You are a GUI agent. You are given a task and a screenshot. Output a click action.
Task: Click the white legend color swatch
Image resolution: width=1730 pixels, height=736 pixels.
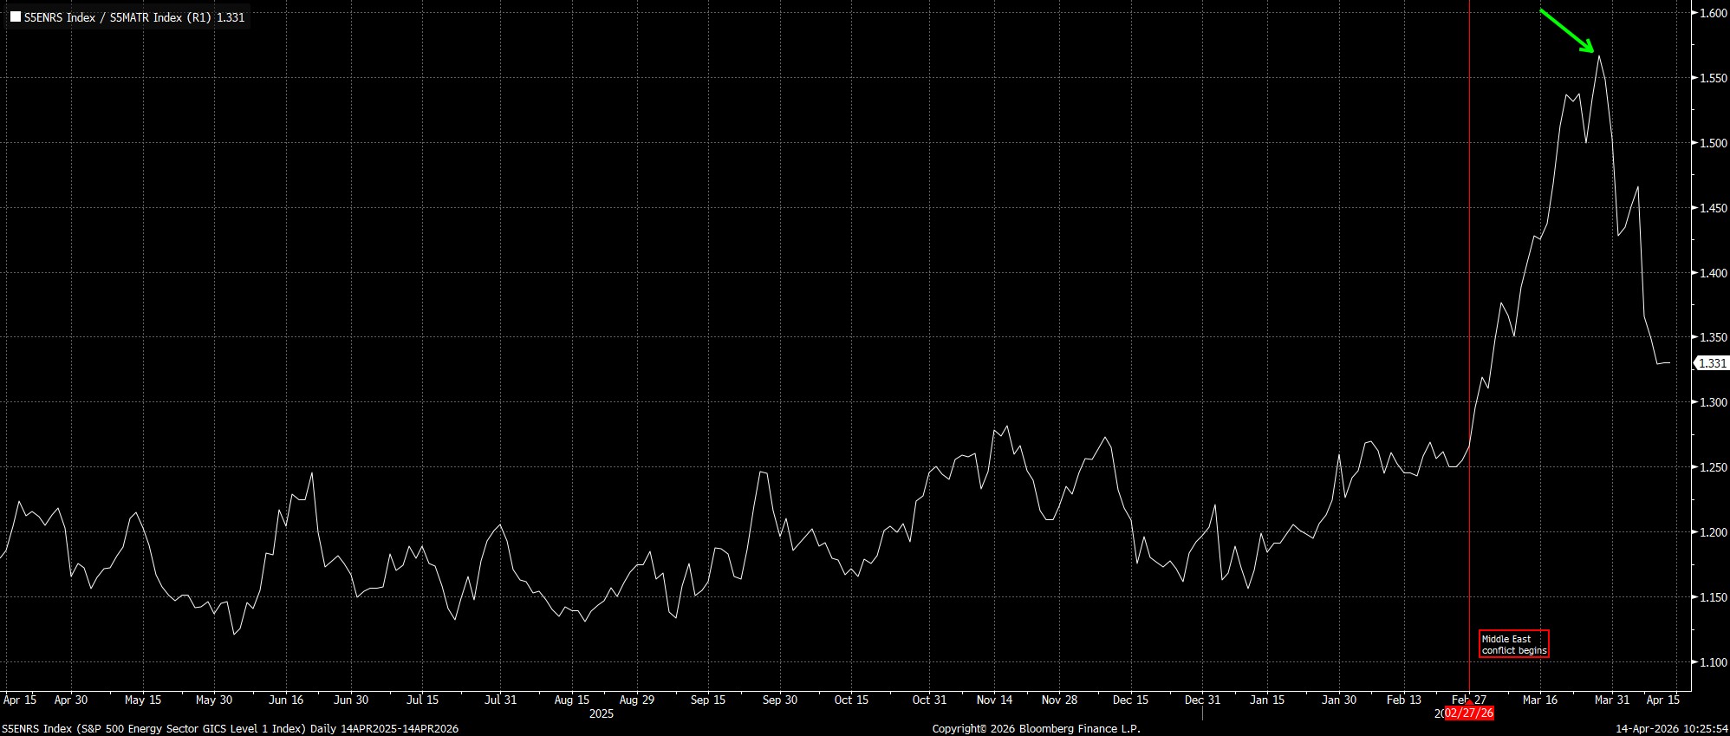point(16,17)
